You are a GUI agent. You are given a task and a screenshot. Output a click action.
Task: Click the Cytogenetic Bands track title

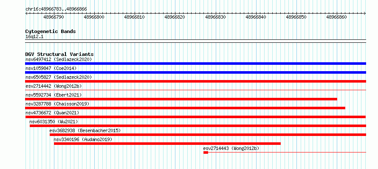[51, 31]
